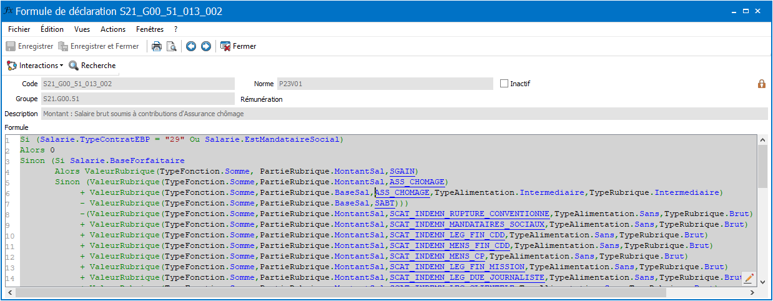Open the Édition menu
The width and height of the screenshot is (773, 301).
tap(52, 29)
